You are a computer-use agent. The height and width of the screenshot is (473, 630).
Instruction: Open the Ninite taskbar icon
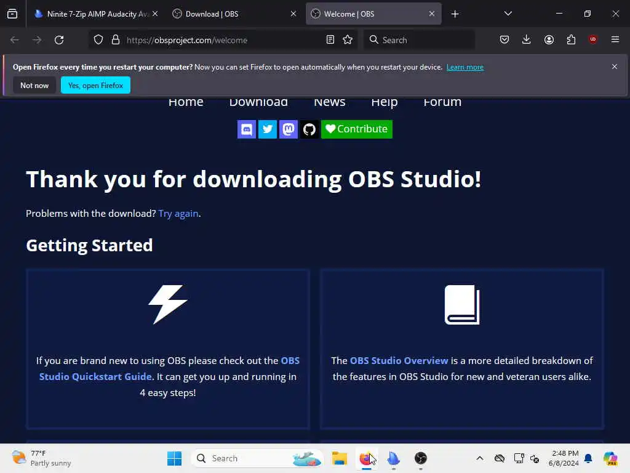pyautogui.click(x=393, y=458)
